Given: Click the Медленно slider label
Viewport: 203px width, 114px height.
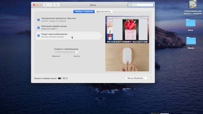Looking at the screenshot, I should (x=56, y=56).
